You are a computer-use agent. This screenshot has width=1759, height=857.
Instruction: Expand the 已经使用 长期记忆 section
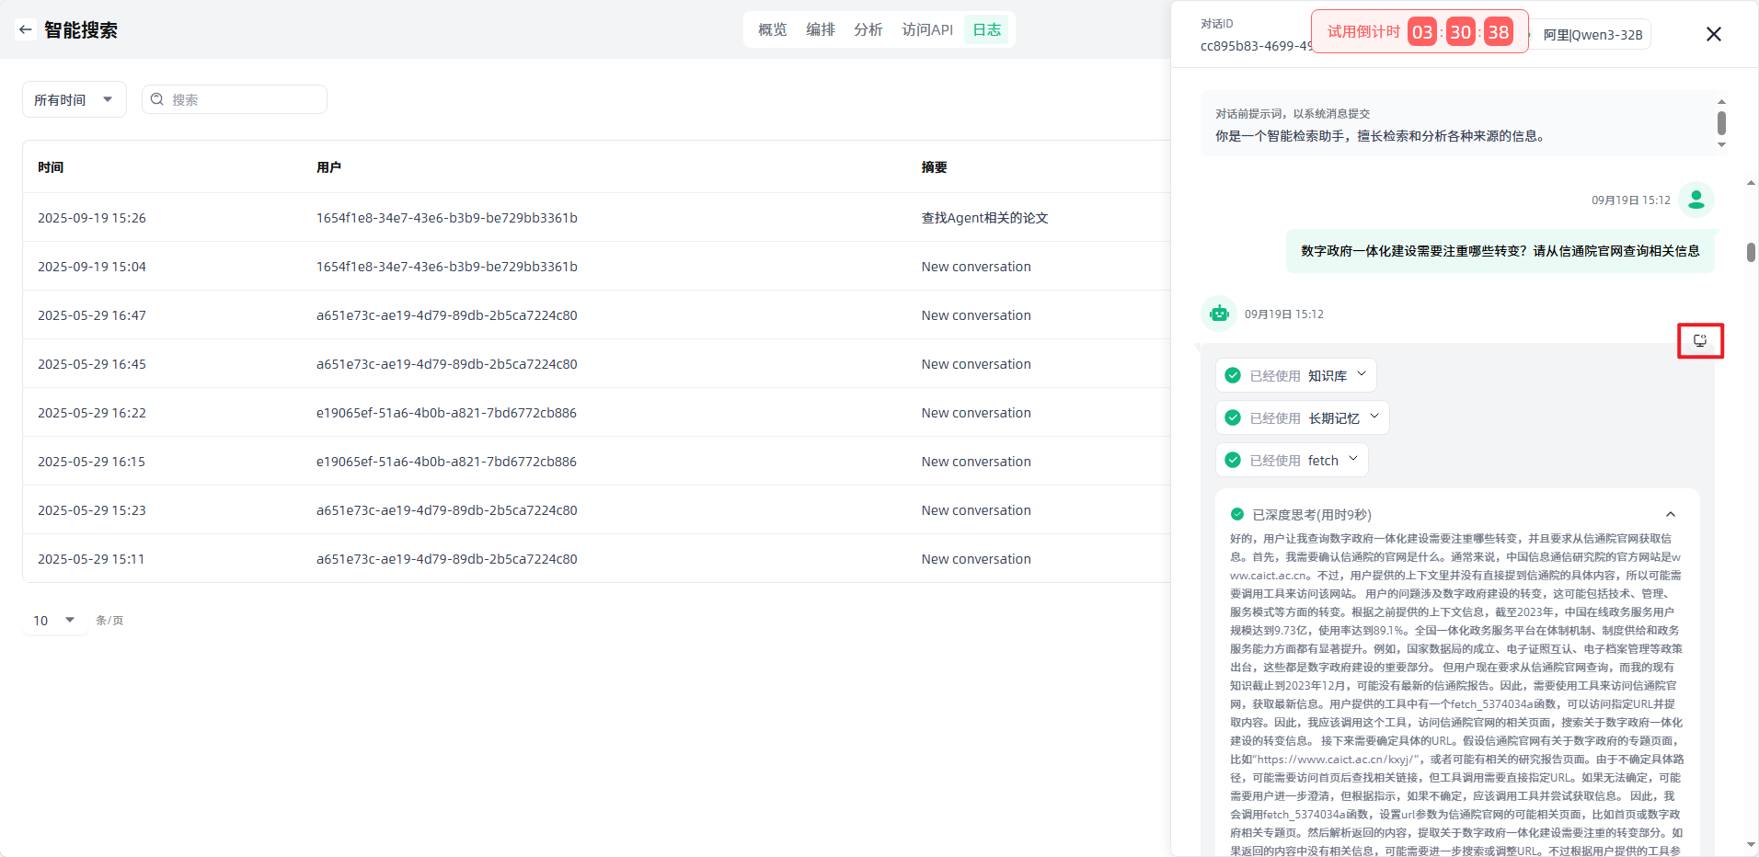point(1374,417)
